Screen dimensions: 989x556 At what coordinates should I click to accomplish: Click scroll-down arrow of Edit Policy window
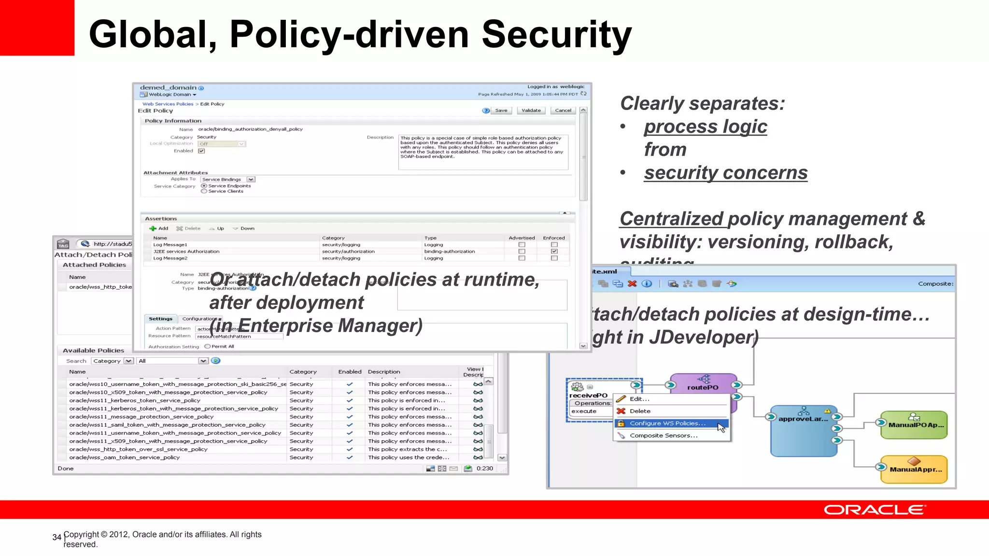click(x=583, y=346)
